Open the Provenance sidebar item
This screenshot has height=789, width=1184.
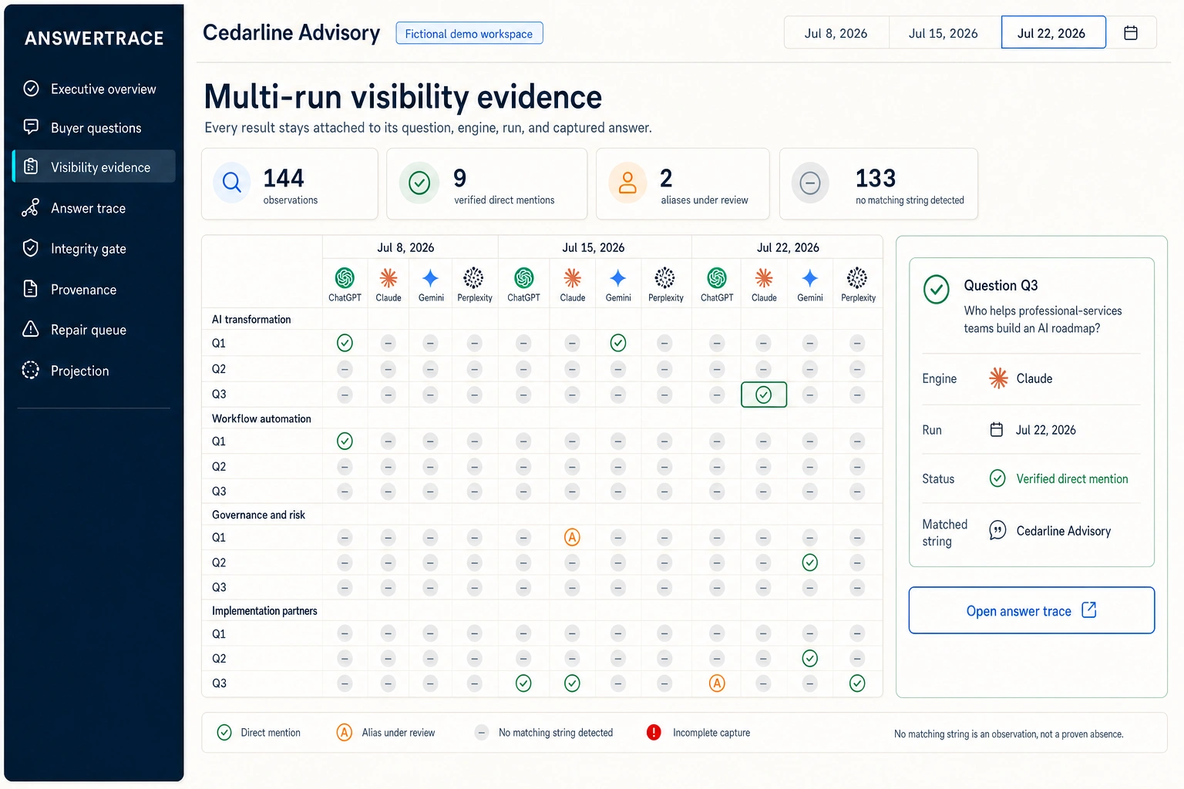coord(93,290)
